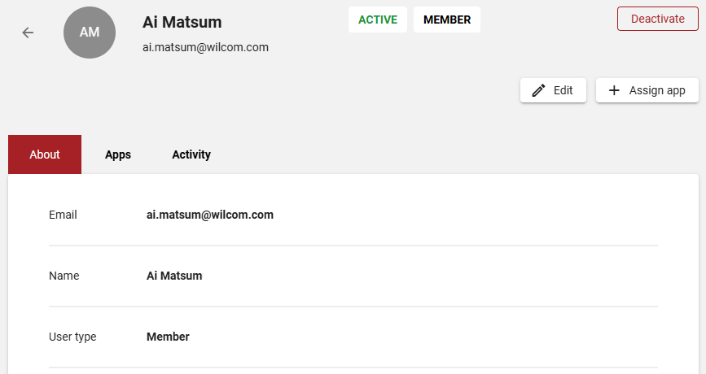
Task: Click the bold email value in About
Action: (x=210, y=215)
